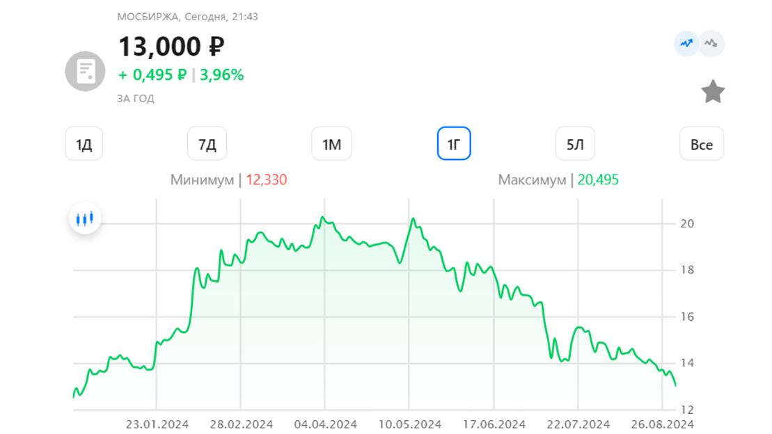Choose the 1М one-month range
This screenshot has height=434, width=772.
click(332, 144)
